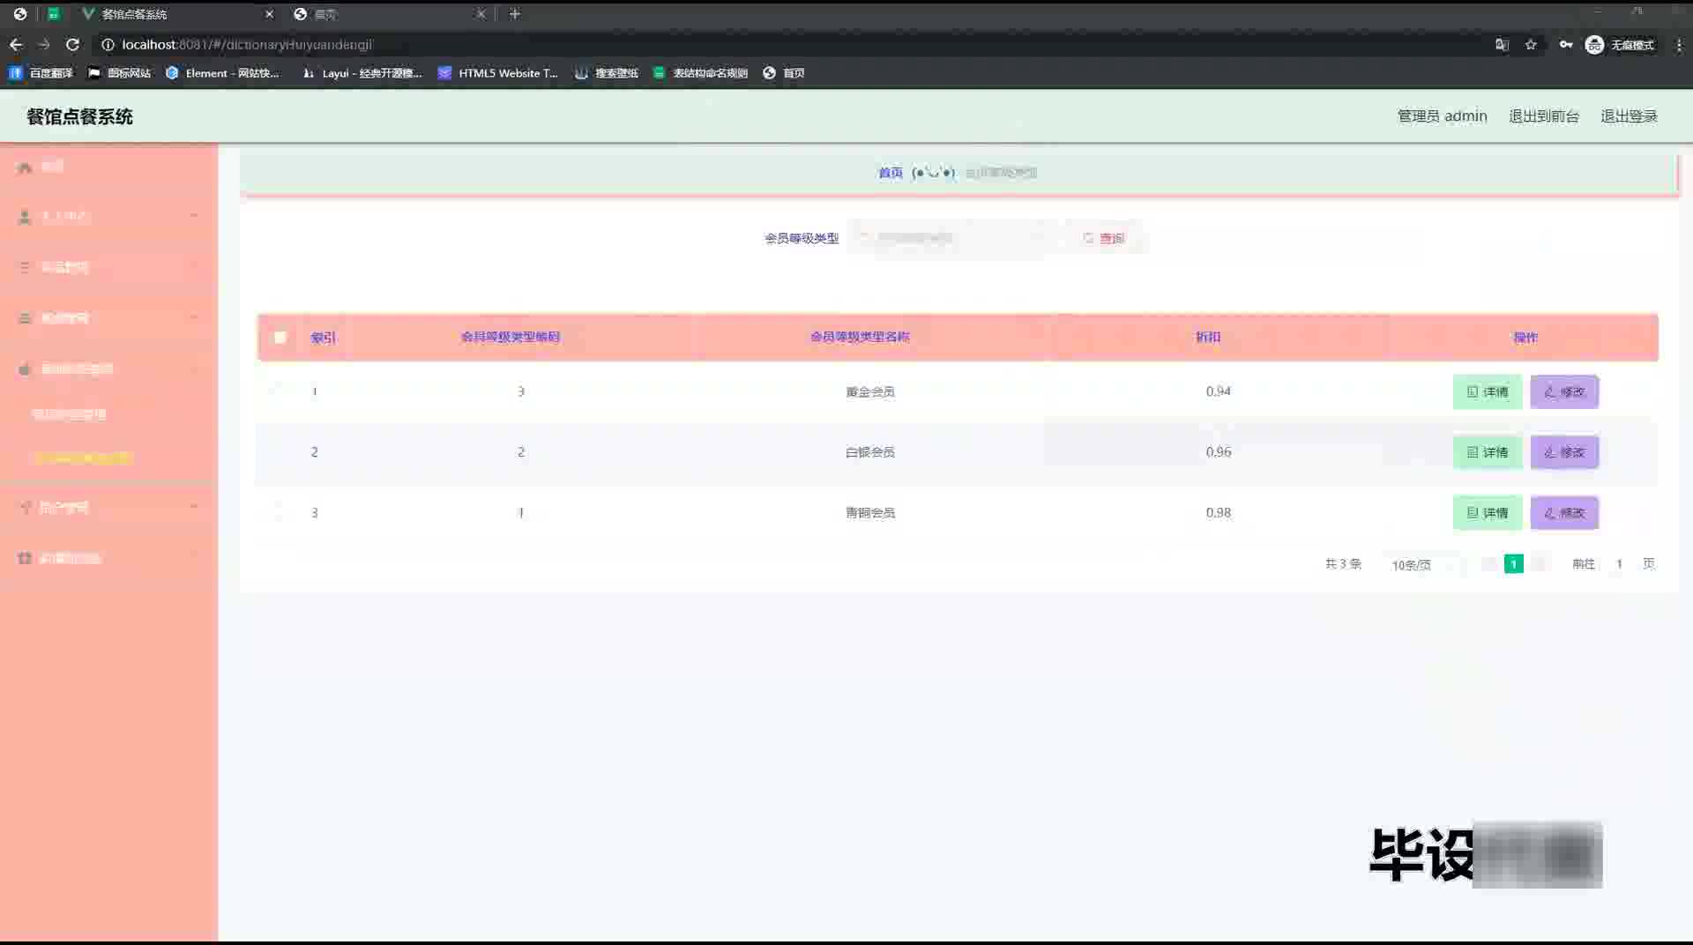Click the 首页 breadcrumb link
Screen dimensions: 1693x945
[x=891, y=173]
